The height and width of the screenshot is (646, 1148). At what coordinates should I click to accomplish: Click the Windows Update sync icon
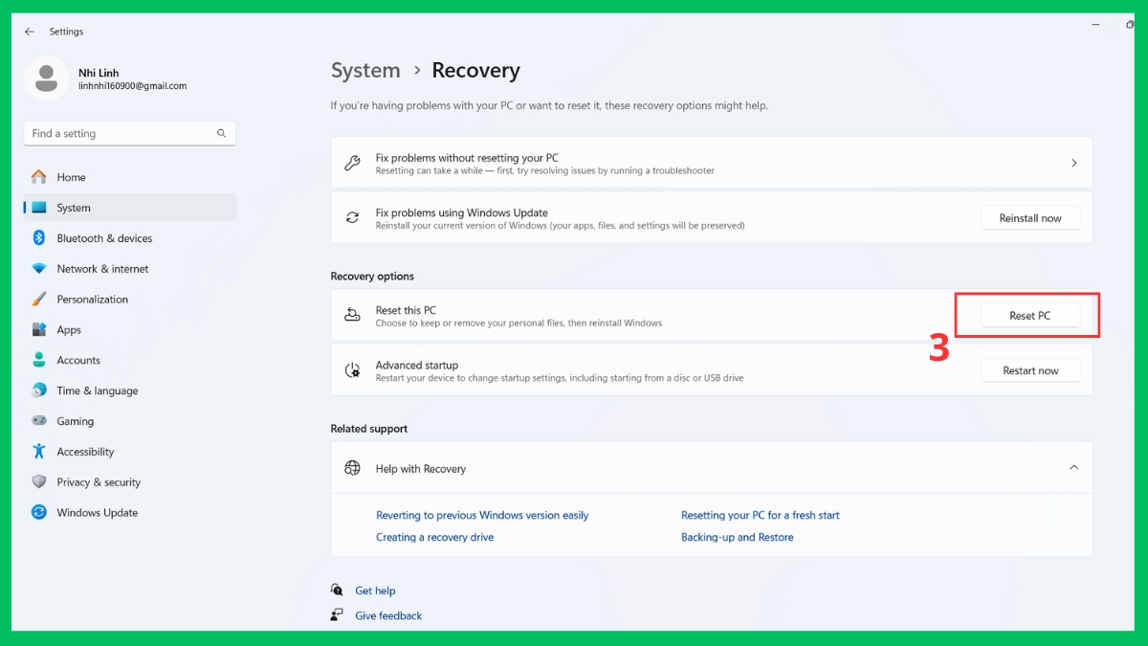pos(39,513)
